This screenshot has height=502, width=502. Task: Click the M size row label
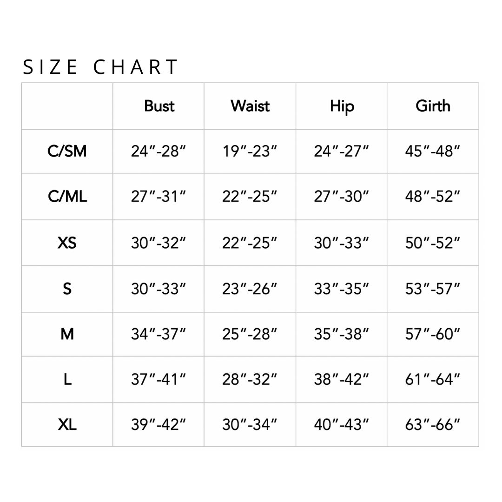pos(67,334)
